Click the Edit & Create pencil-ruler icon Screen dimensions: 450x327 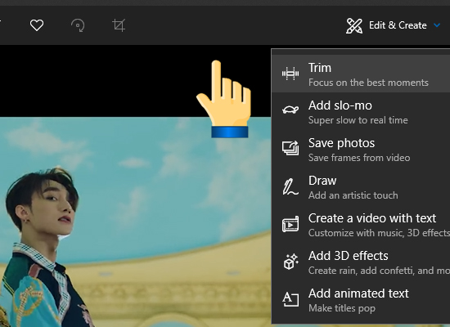coord(354,26)
